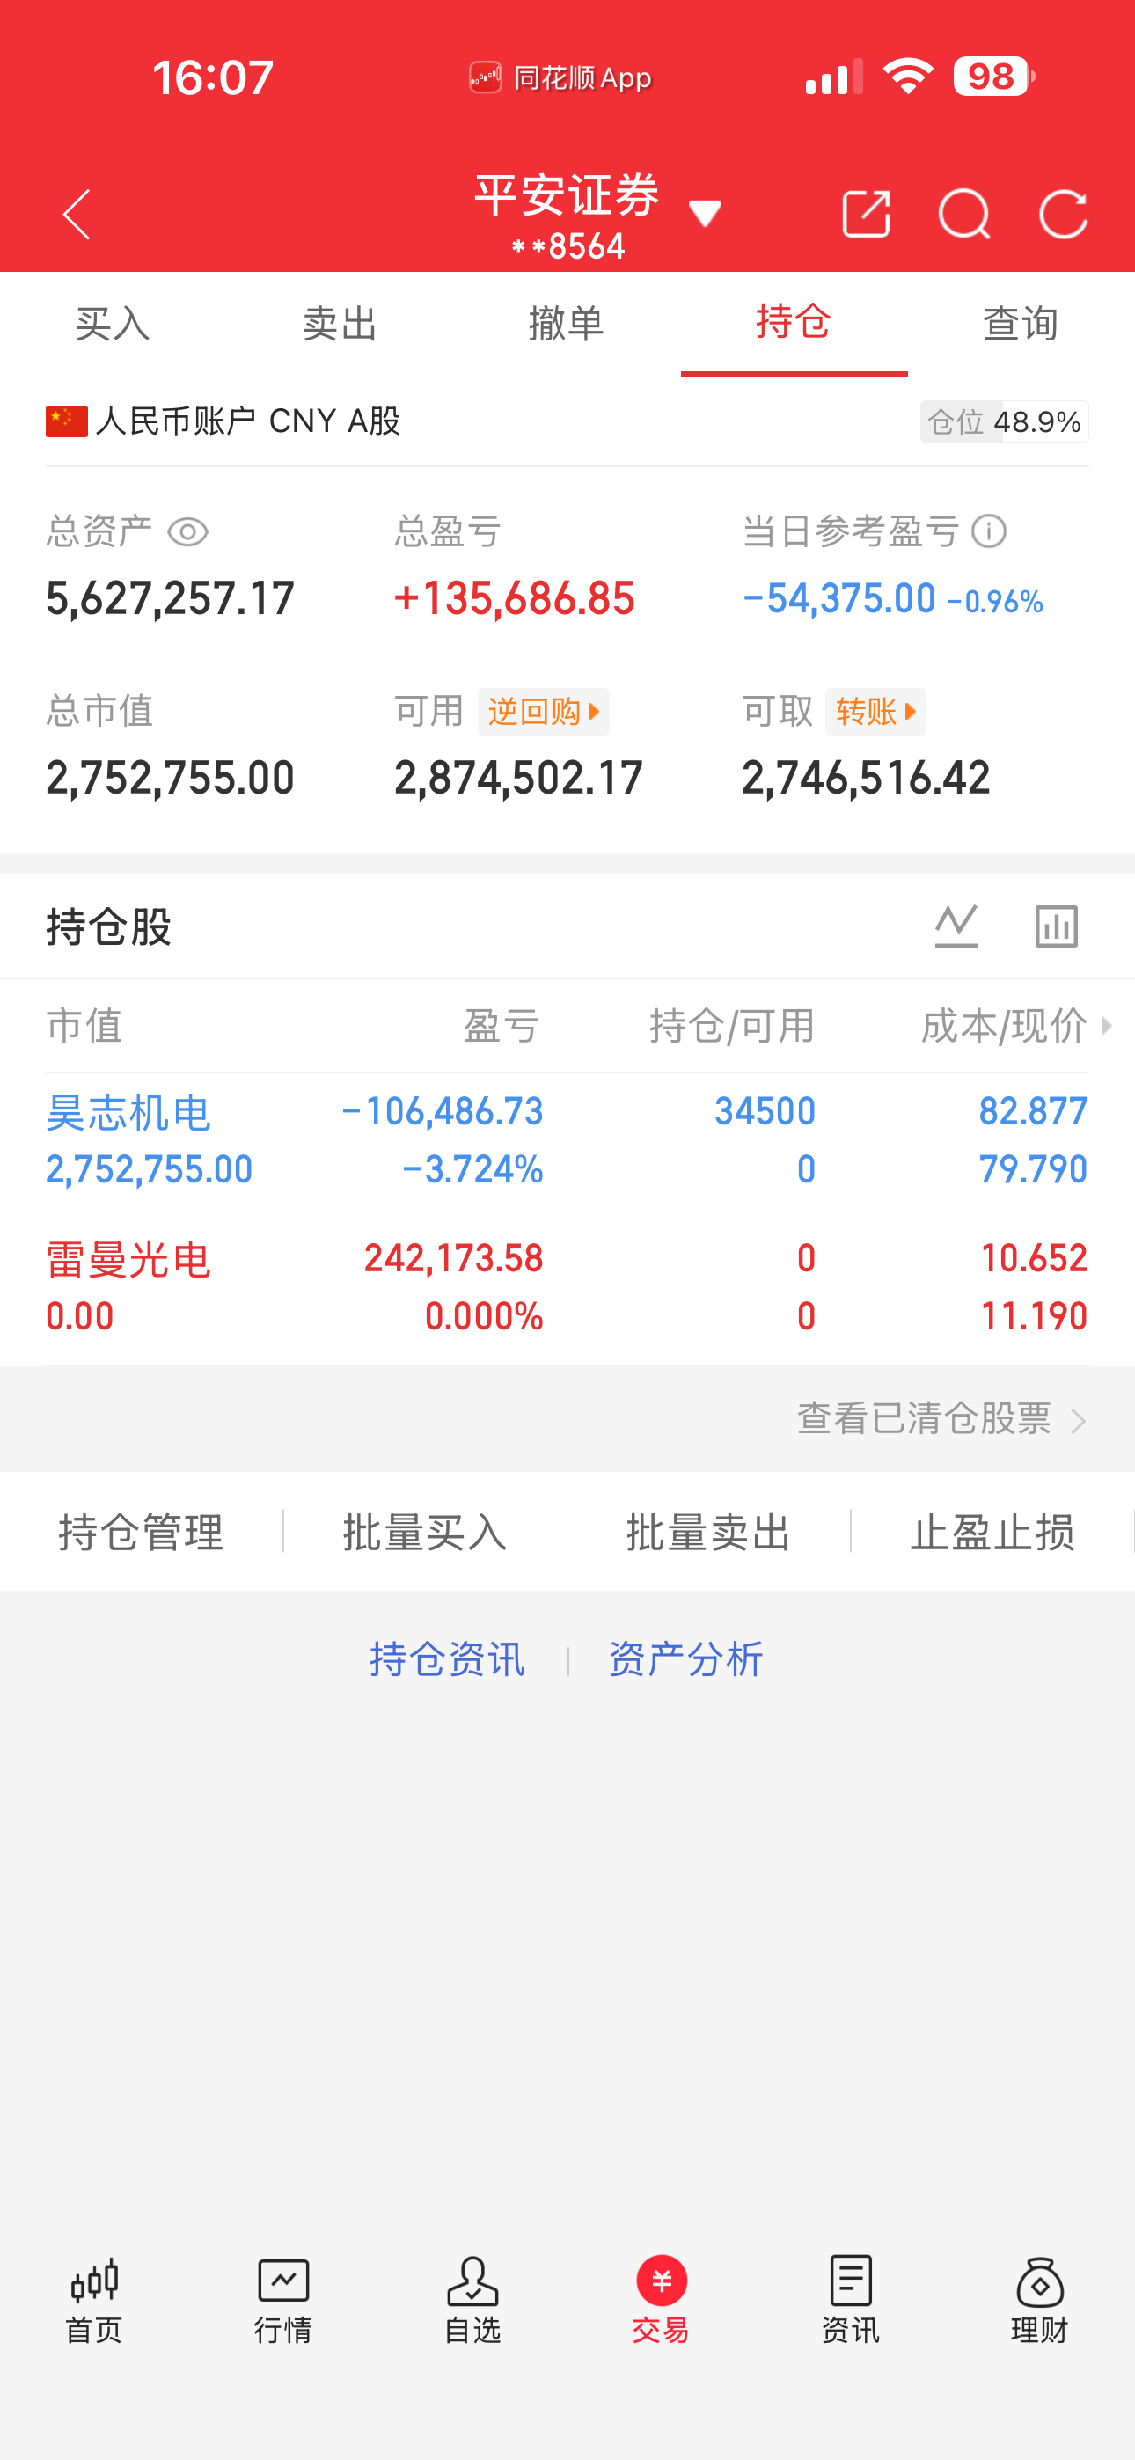Open the 昊志机电 holding row
The image size is (1135, 2460).
567,1145
